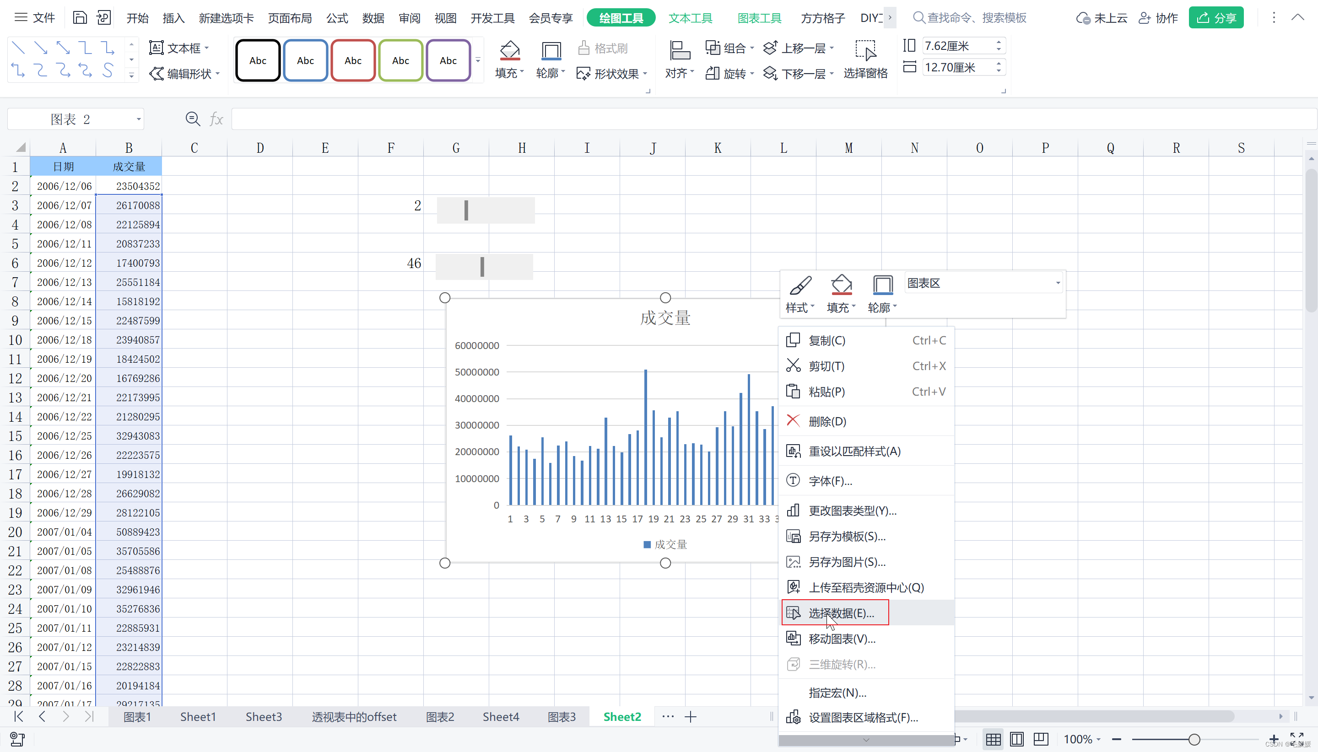Viewport: 1318px width, 752px height.
Task: Switch to the 透视表中的offset sheet tab
Action: (354, 717)
